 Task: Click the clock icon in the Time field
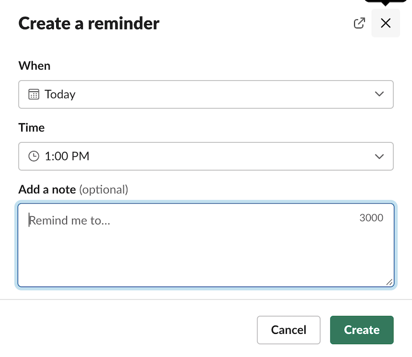coord(33,156)
